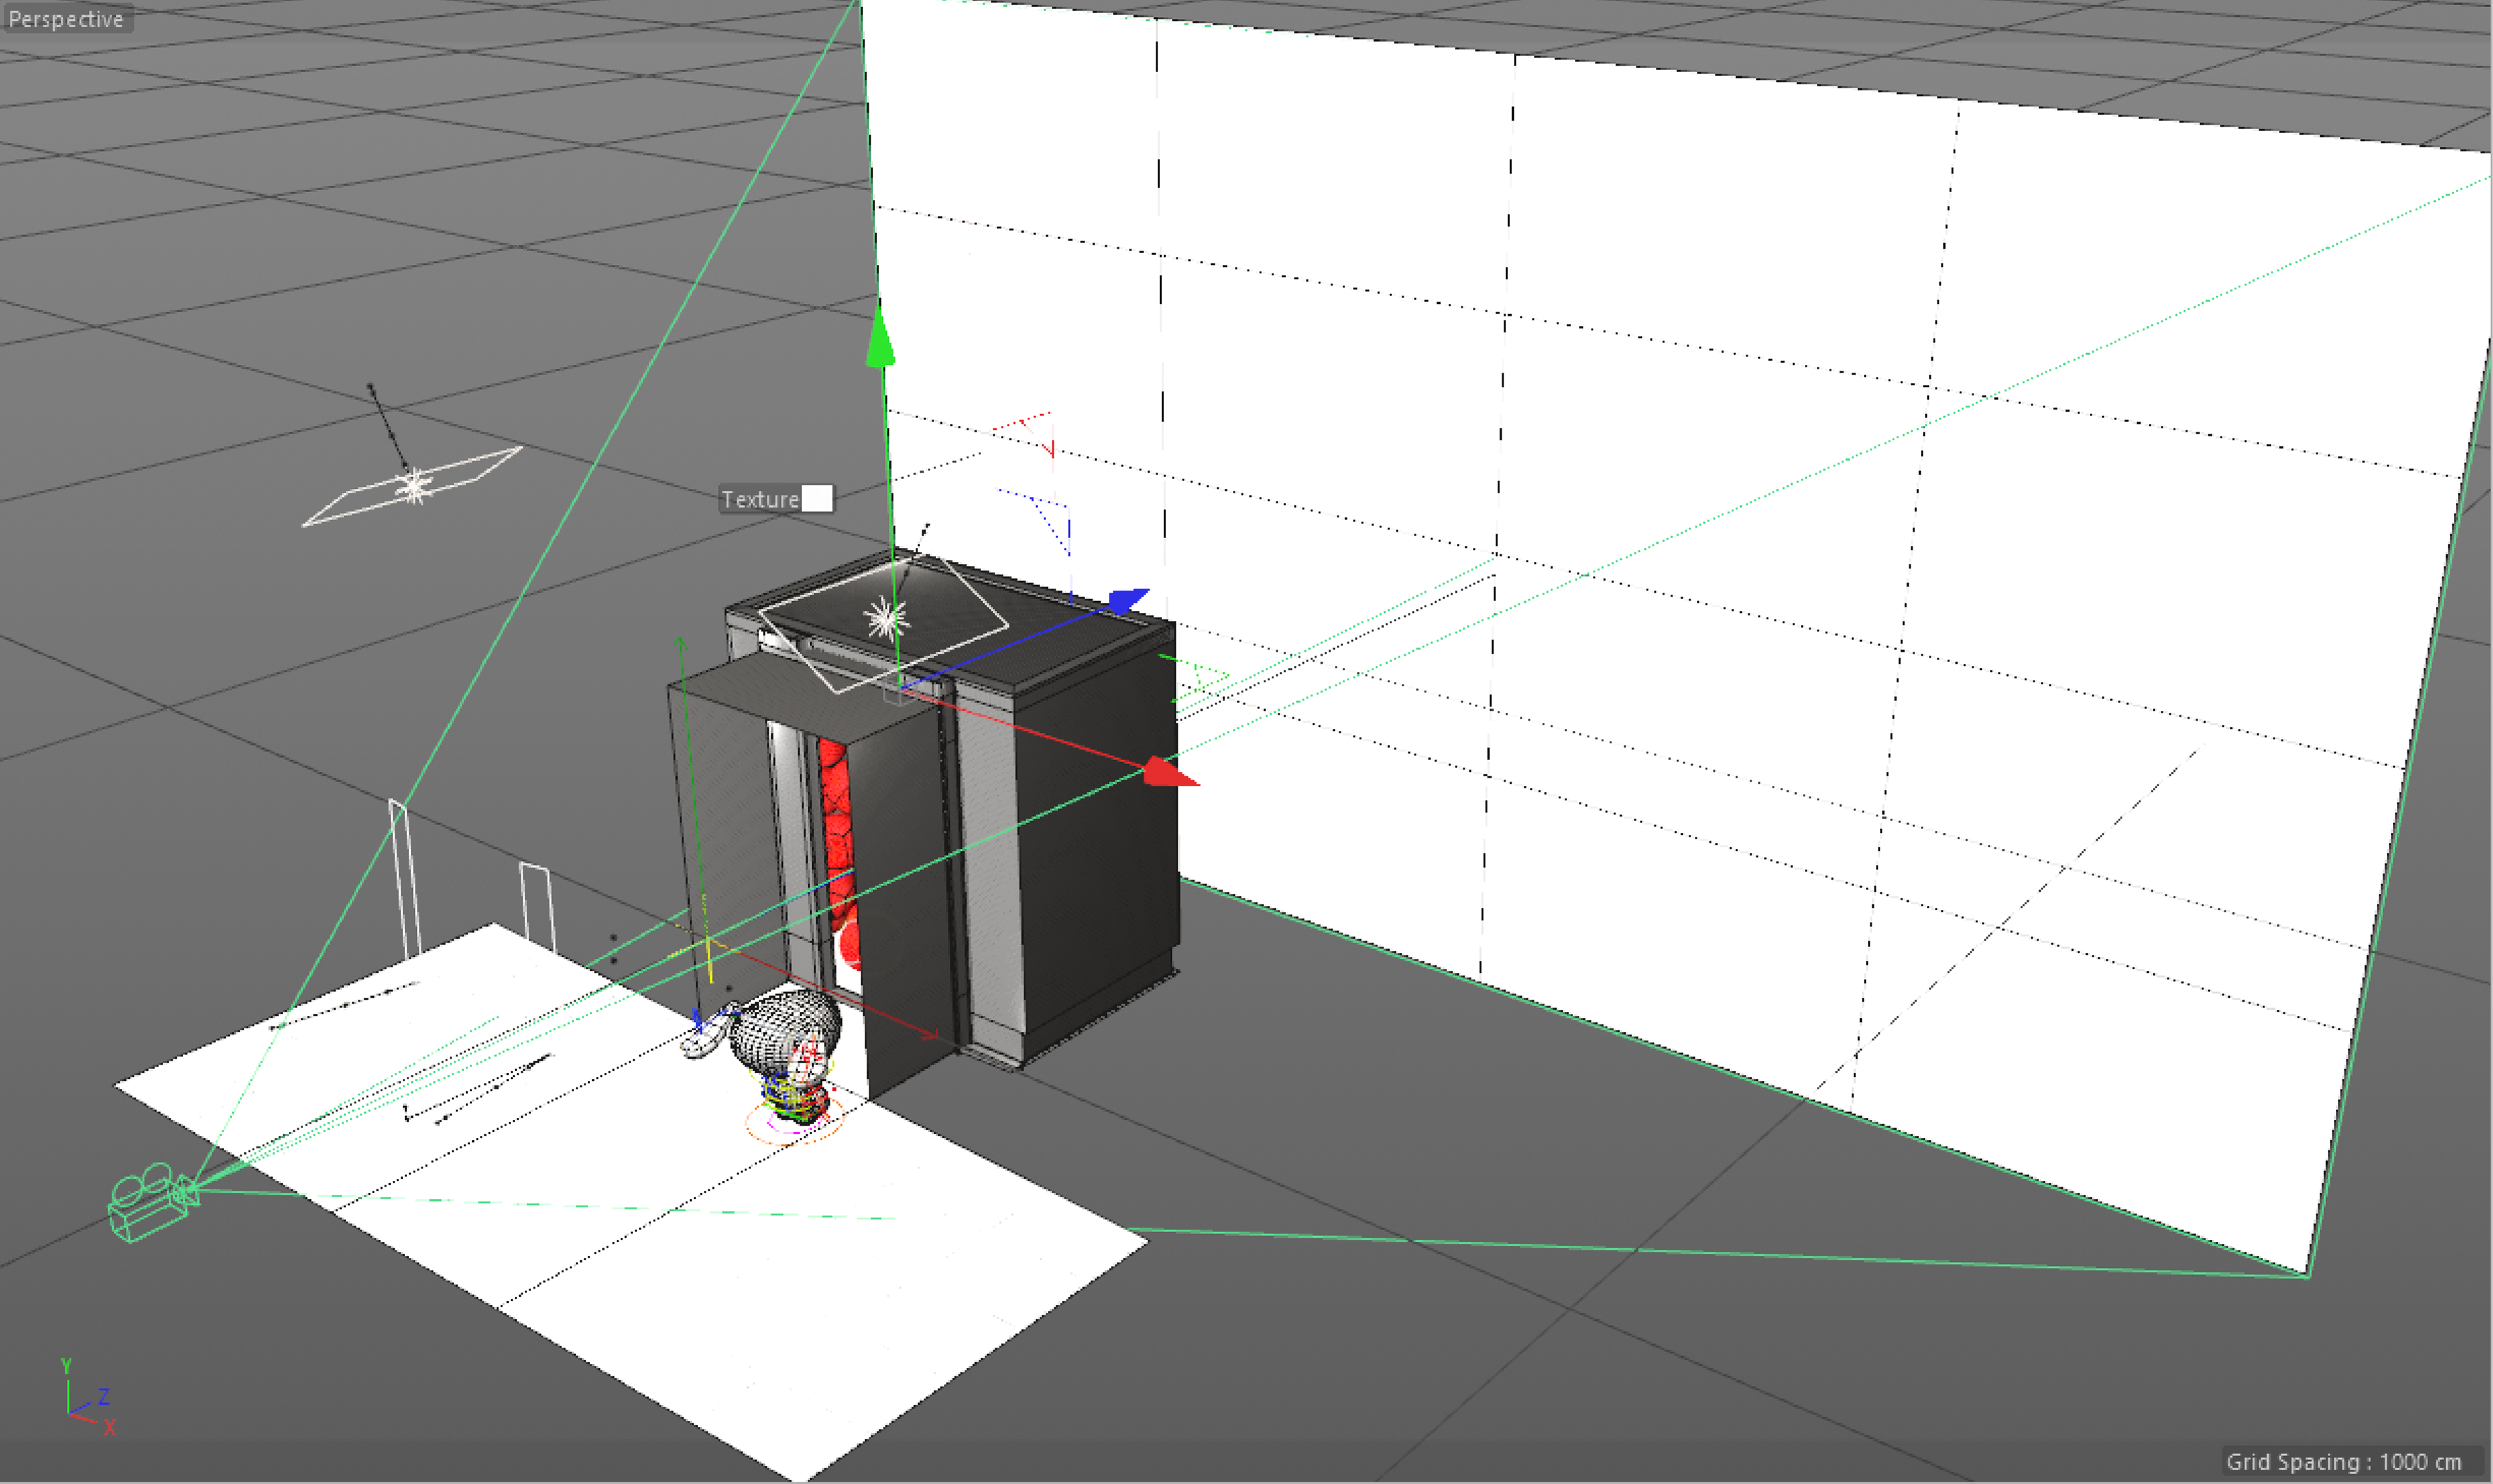
Task: Click the Texture label in the viewport
Action: coord(760,499)
